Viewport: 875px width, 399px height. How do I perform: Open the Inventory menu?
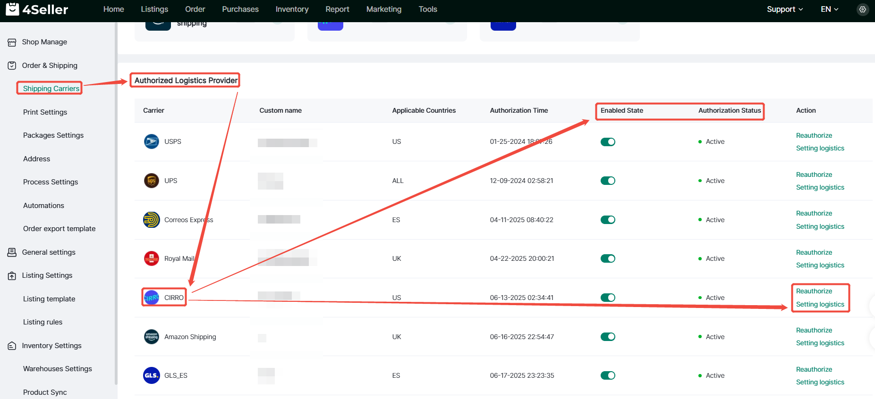point(292,9)
